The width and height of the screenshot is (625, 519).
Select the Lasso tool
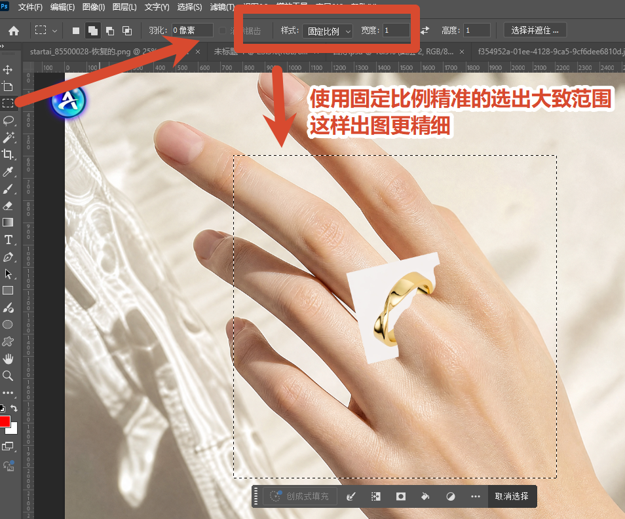pos(8,120)
